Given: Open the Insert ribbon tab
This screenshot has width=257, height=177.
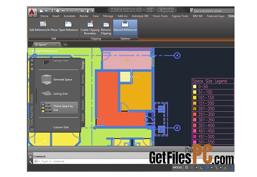Looking at the screenshot, I should [56, 16].
